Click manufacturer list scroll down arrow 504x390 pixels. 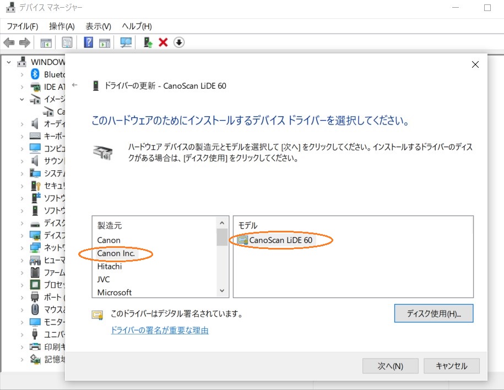click(x=222, y=291)
